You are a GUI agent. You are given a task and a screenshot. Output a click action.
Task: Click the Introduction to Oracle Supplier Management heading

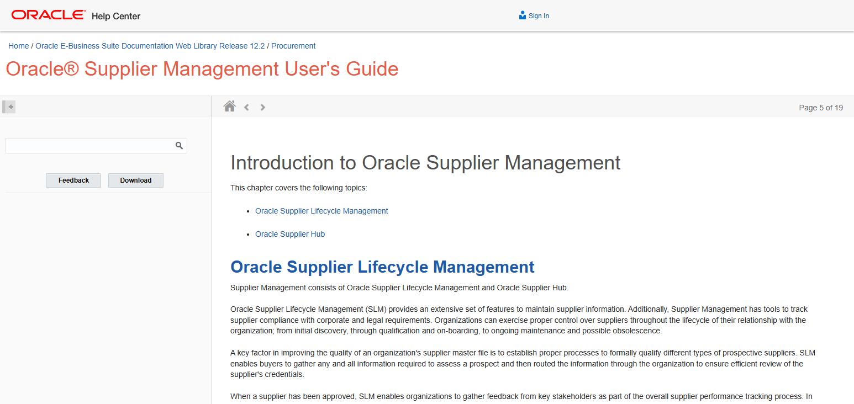tap(425, 163)
